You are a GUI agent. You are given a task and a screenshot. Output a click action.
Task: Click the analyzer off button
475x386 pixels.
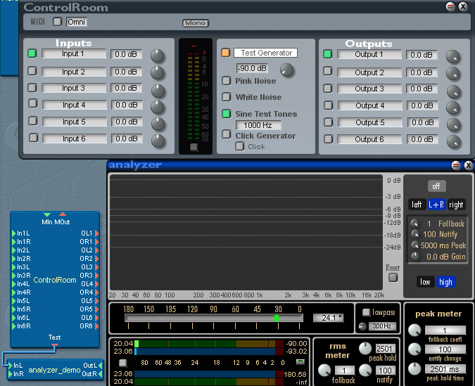click(438, 186)
